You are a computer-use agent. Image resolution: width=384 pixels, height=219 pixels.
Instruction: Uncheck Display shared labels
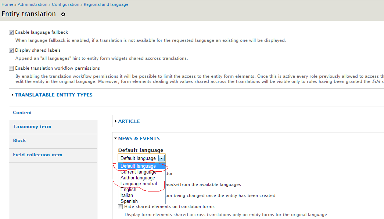11,50
